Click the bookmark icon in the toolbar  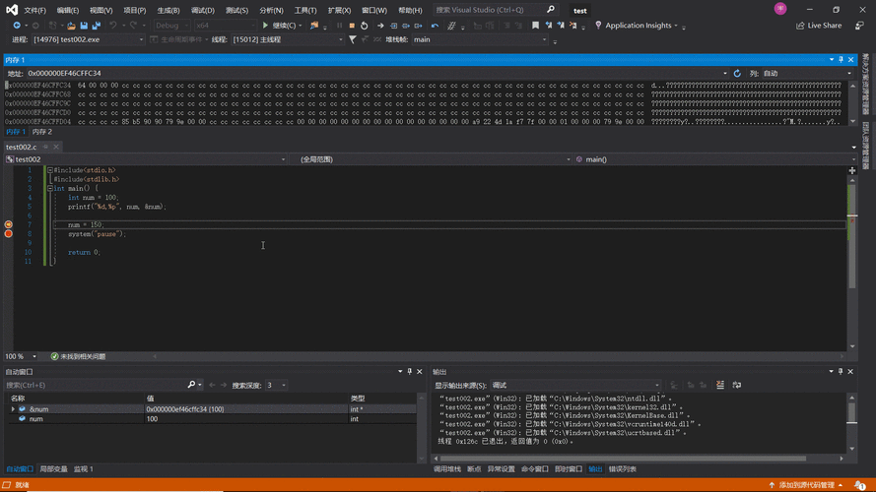coord(535,26)
